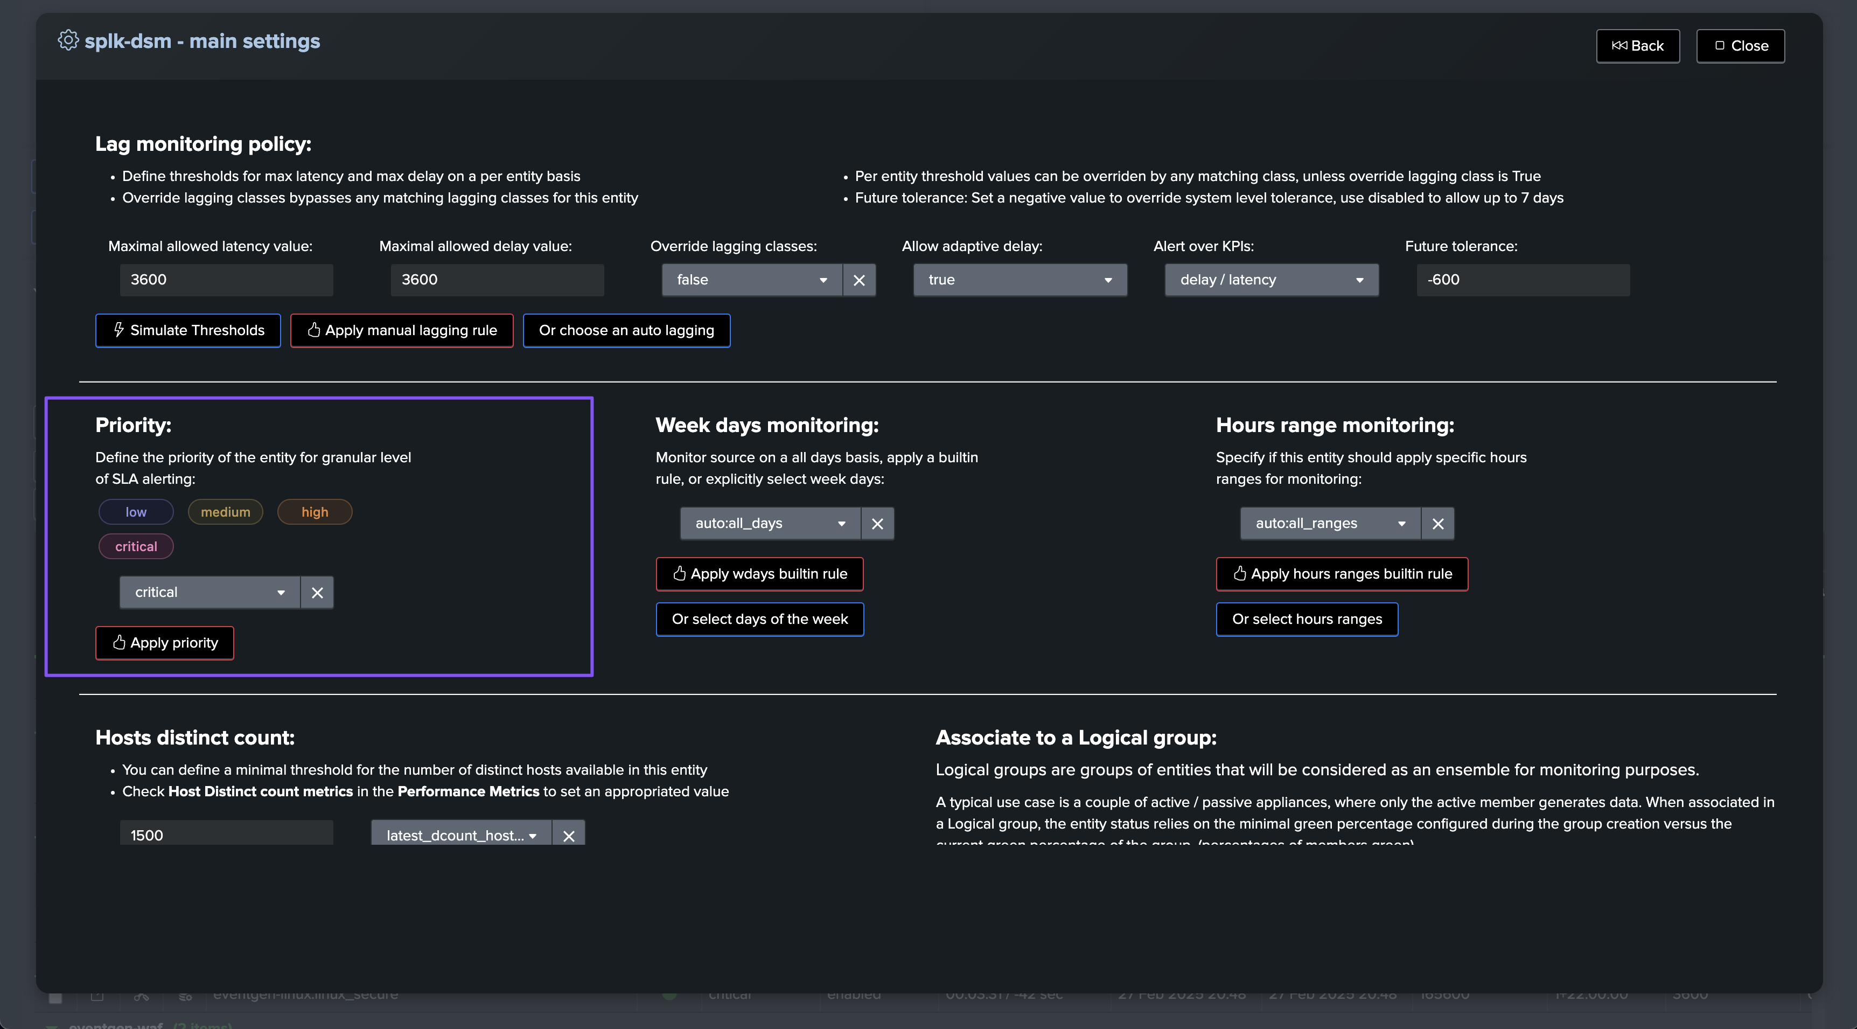Click Apply manual lagging rule
The image size is (1857, 1029).
[402, 330]
